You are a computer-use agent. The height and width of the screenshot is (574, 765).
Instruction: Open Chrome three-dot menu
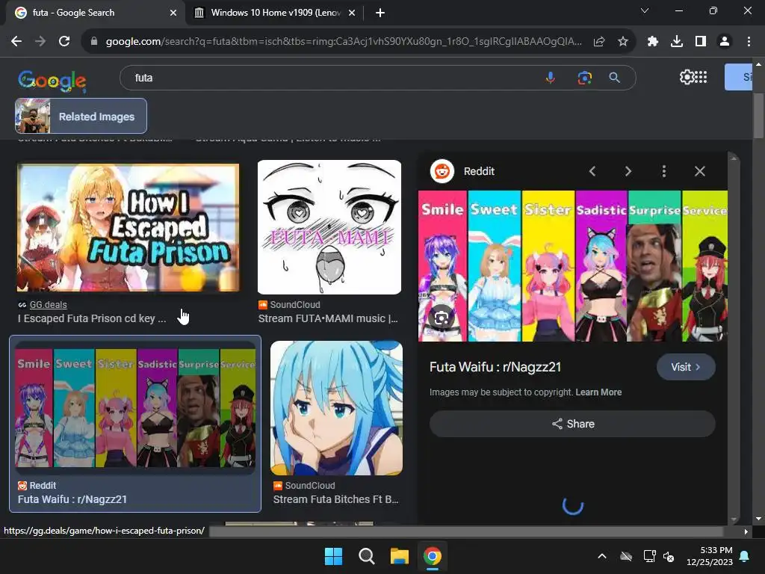pyautogui.click(x=749, y=42)
